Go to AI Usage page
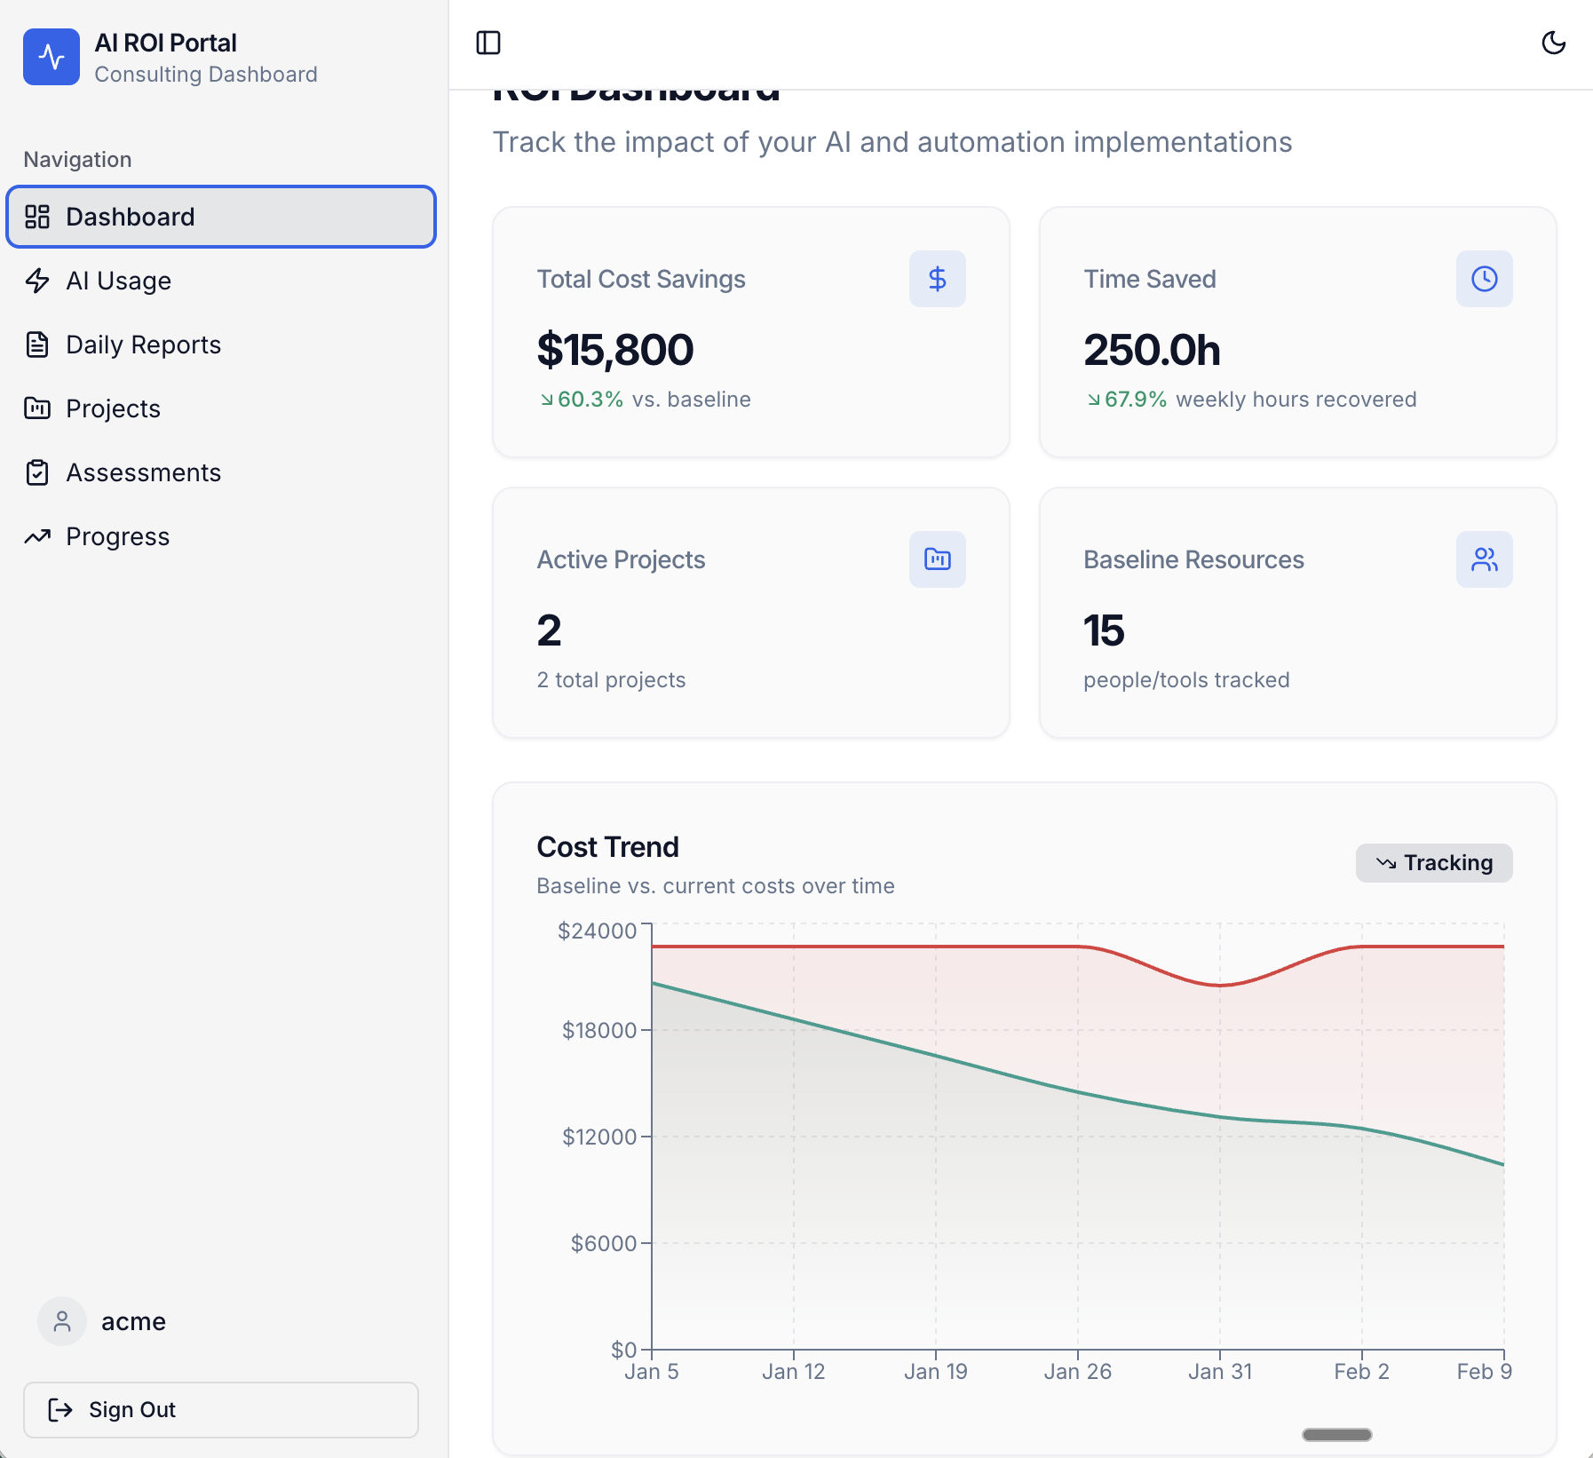The height and width of the screenshot is (1458, 1593). [221, 281]
